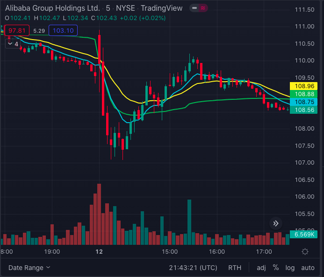Click the yellow 108.96 price label

pyautogui.click(x=303, y=86)
